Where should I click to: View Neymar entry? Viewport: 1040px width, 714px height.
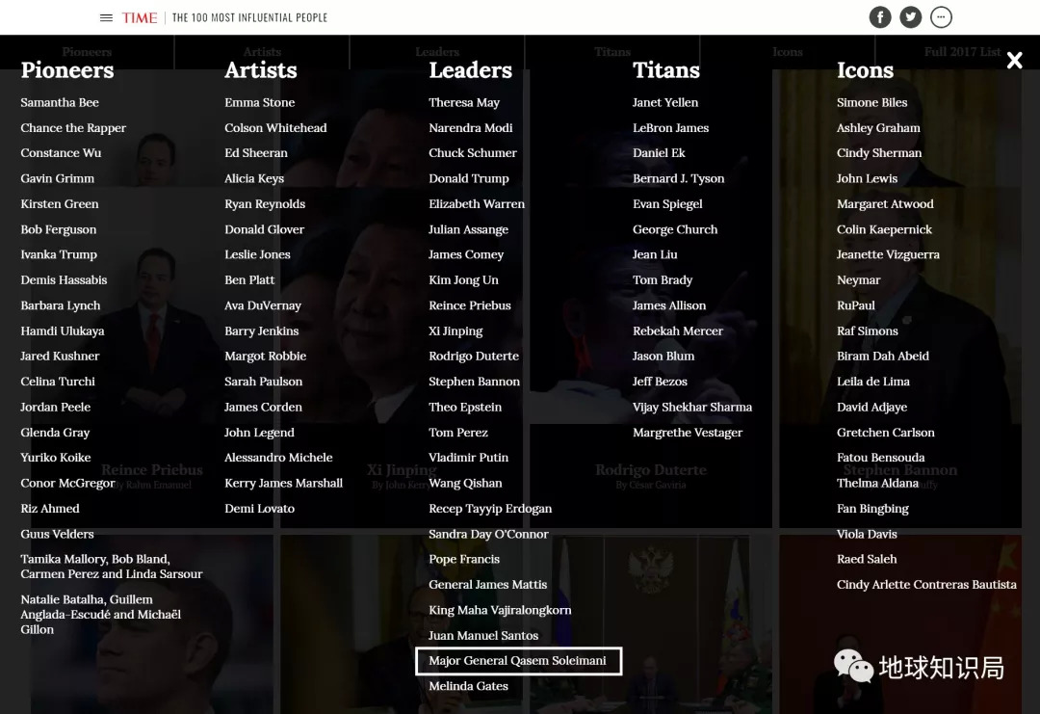click(x=859, y=280)
